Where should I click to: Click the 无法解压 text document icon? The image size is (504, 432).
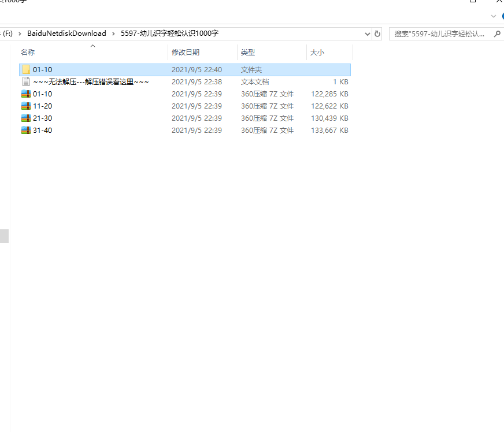click(x=25, y=82)
